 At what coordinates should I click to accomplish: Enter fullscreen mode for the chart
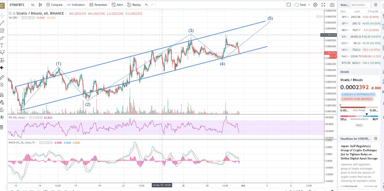[324, 5]
